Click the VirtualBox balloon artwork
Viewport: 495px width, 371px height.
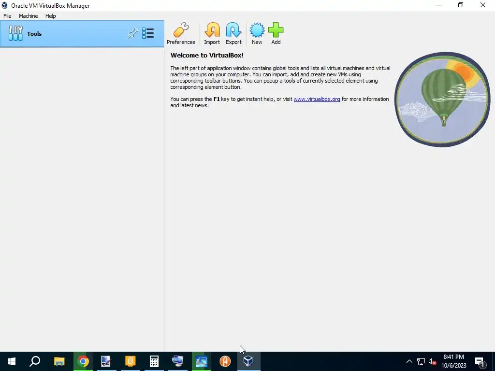pyautogui.click(x=442, y=100)
